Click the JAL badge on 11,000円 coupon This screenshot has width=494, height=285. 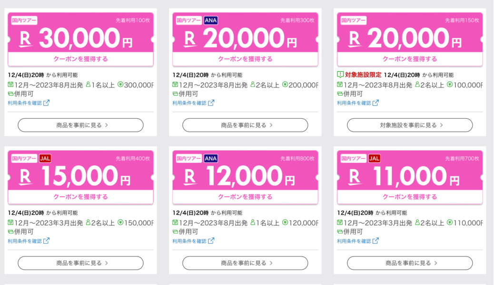pyautogui.click(x=374, y=158)
